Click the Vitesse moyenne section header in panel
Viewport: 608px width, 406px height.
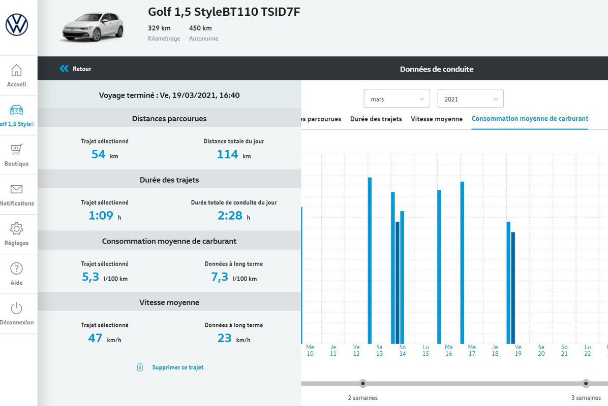tap(169, 302)
